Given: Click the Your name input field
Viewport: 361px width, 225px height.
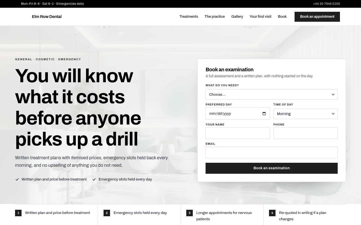Looking at the screenshot, I should (x=238, y=133).
